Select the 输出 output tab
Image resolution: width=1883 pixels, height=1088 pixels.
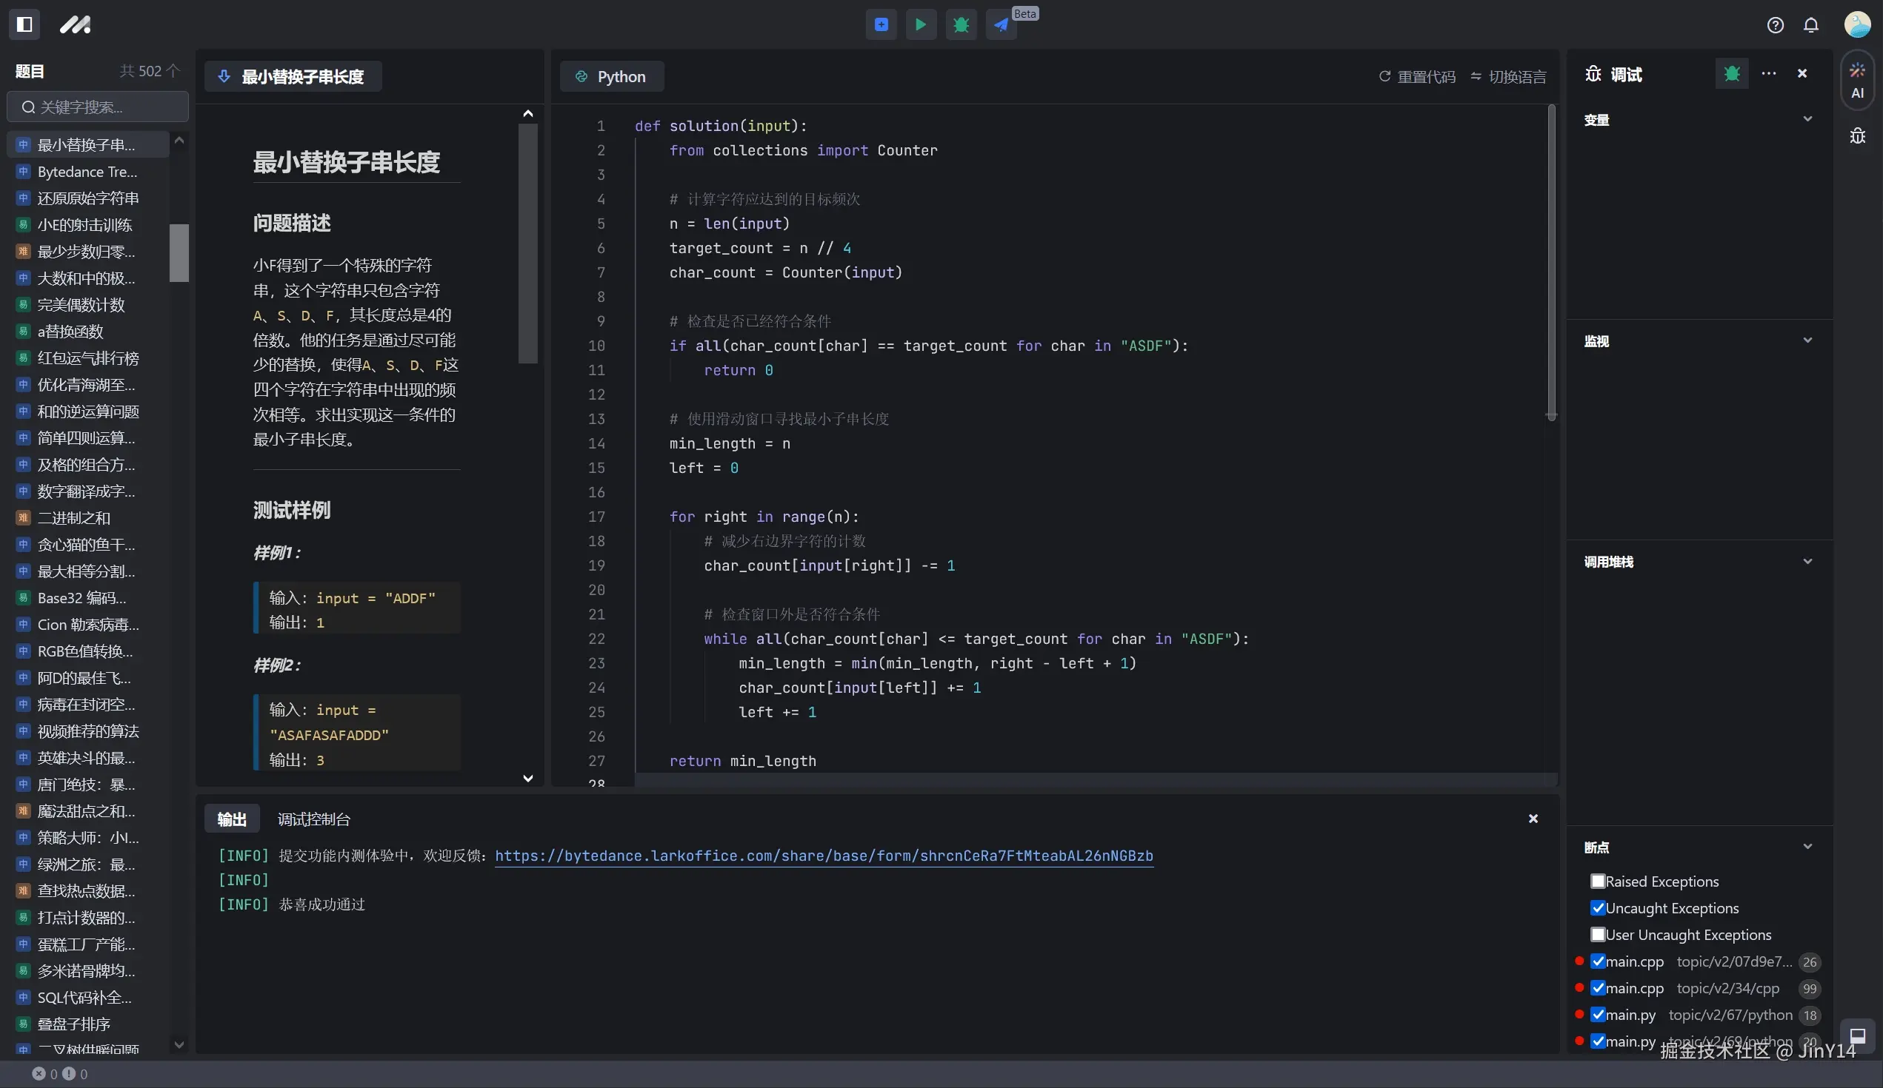(232, 819)
